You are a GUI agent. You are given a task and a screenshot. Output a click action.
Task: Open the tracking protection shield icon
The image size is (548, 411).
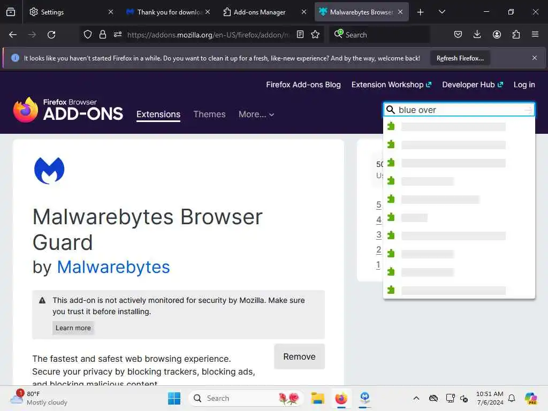click(88, 34)
